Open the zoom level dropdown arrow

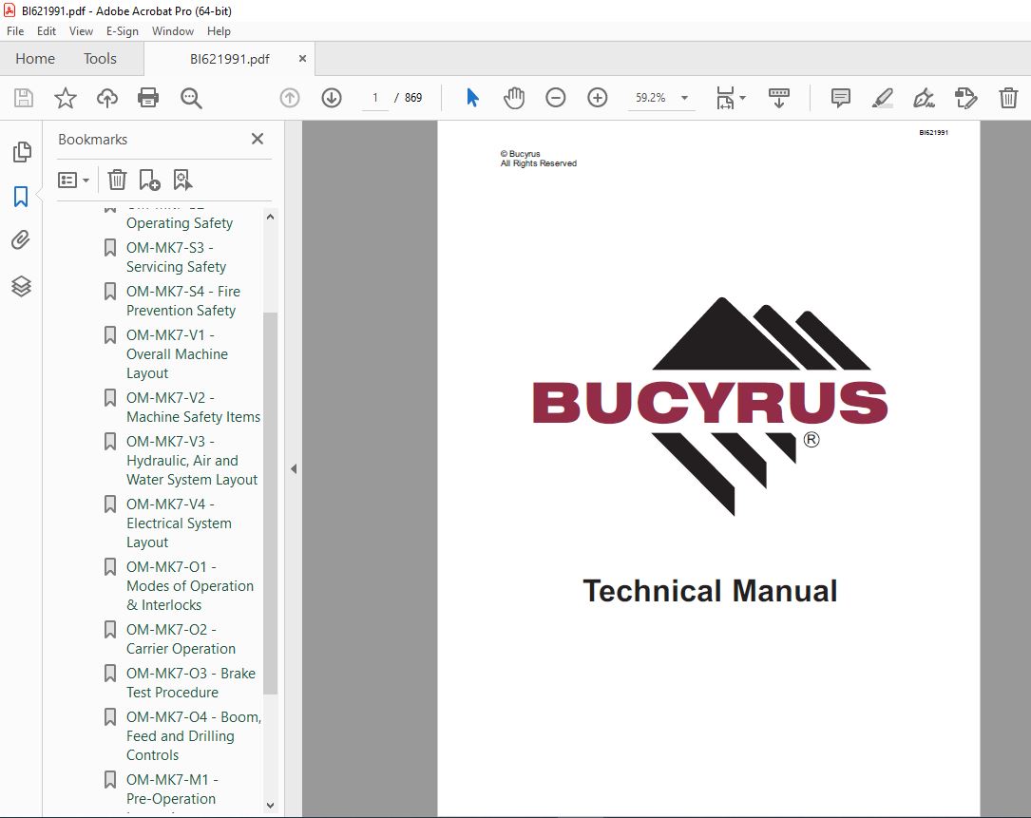point(684,98)
